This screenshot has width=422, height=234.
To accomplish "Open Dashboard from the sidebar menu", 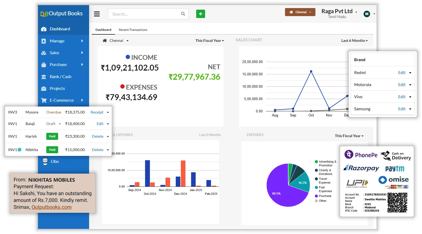I will pyautogui.click(x=64, y=29).
